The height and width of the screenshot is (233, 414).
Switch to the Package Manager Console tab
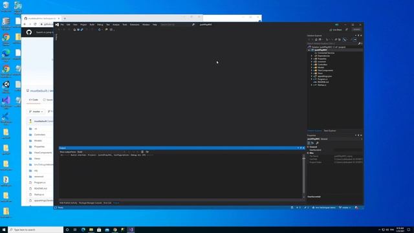coord(91,203)
